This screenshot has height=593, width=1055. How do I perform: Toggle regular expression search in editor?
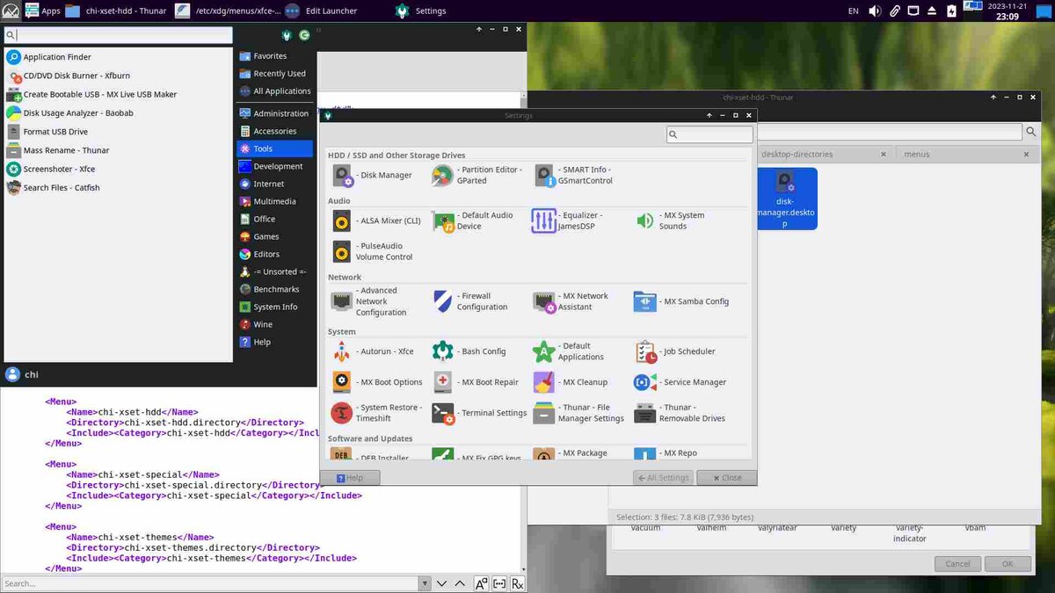coord(518,583)
